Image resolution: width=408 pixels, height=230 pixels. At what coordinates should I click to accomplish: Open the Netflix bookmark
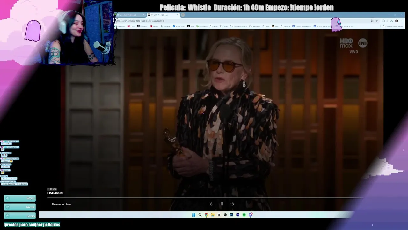click(154, 26)
